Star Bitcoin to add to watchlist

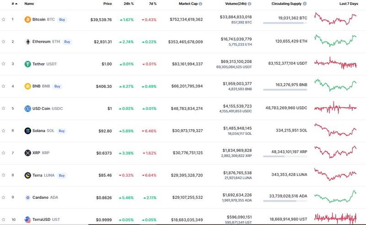click(x=4, y=20)
